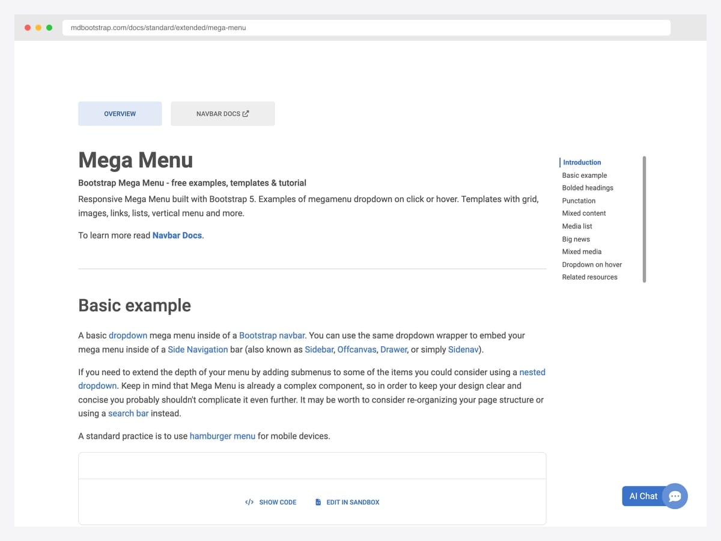
Task: Open the Navbar Docs tab
Action: click(223, 114)
